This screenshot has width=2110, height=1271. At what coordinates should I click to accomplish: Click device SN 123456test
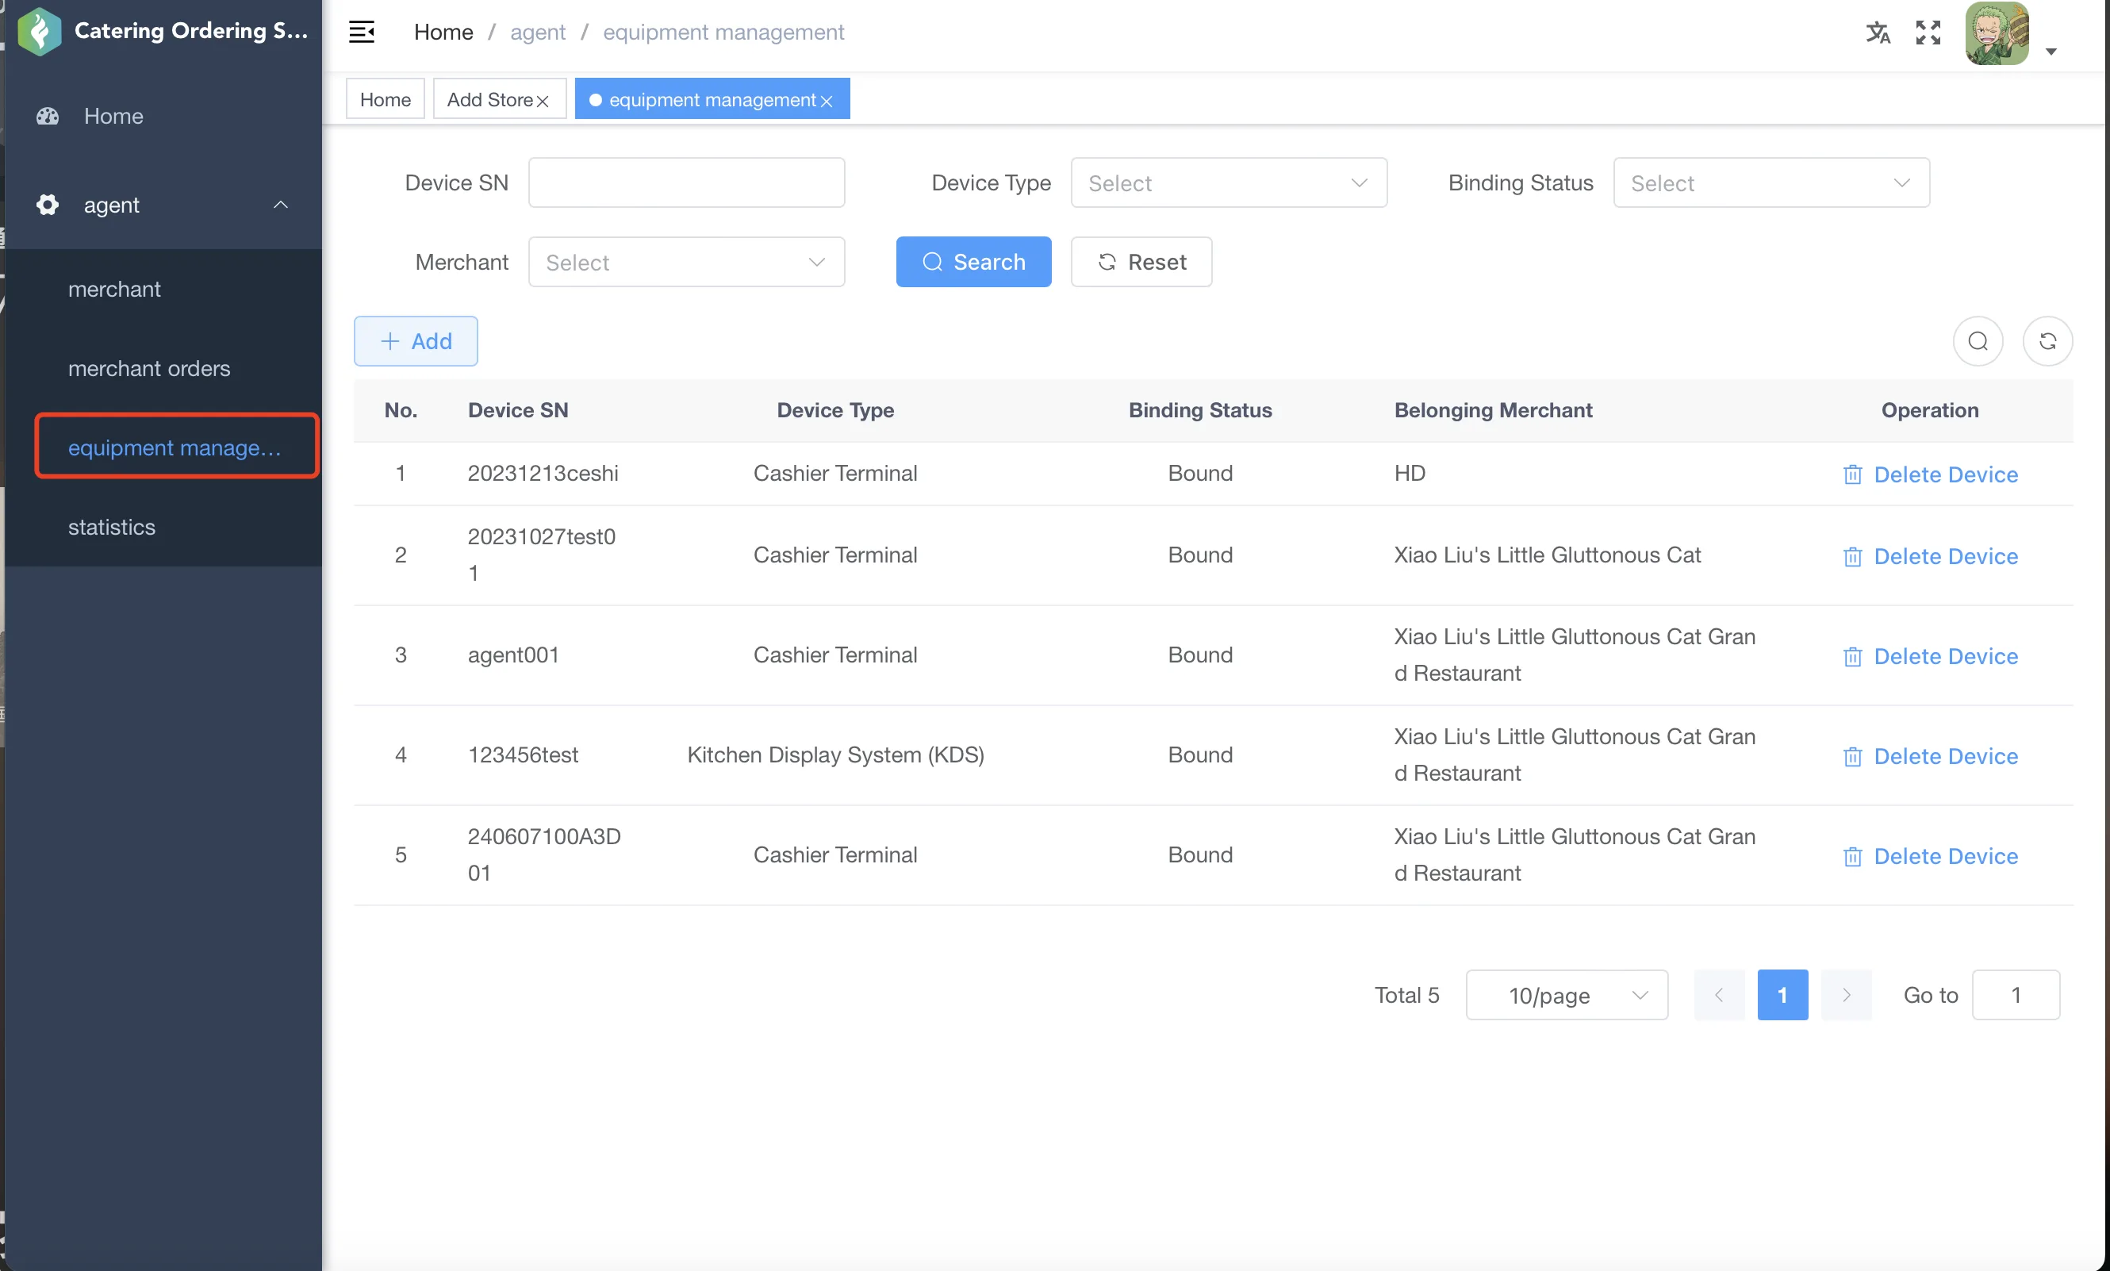[524, 755]
